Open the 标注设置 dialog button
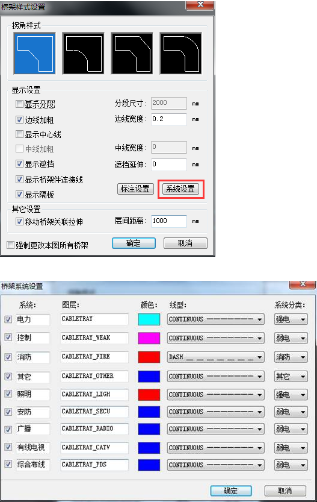Screen dimensions: 317x502 point(135,189)
